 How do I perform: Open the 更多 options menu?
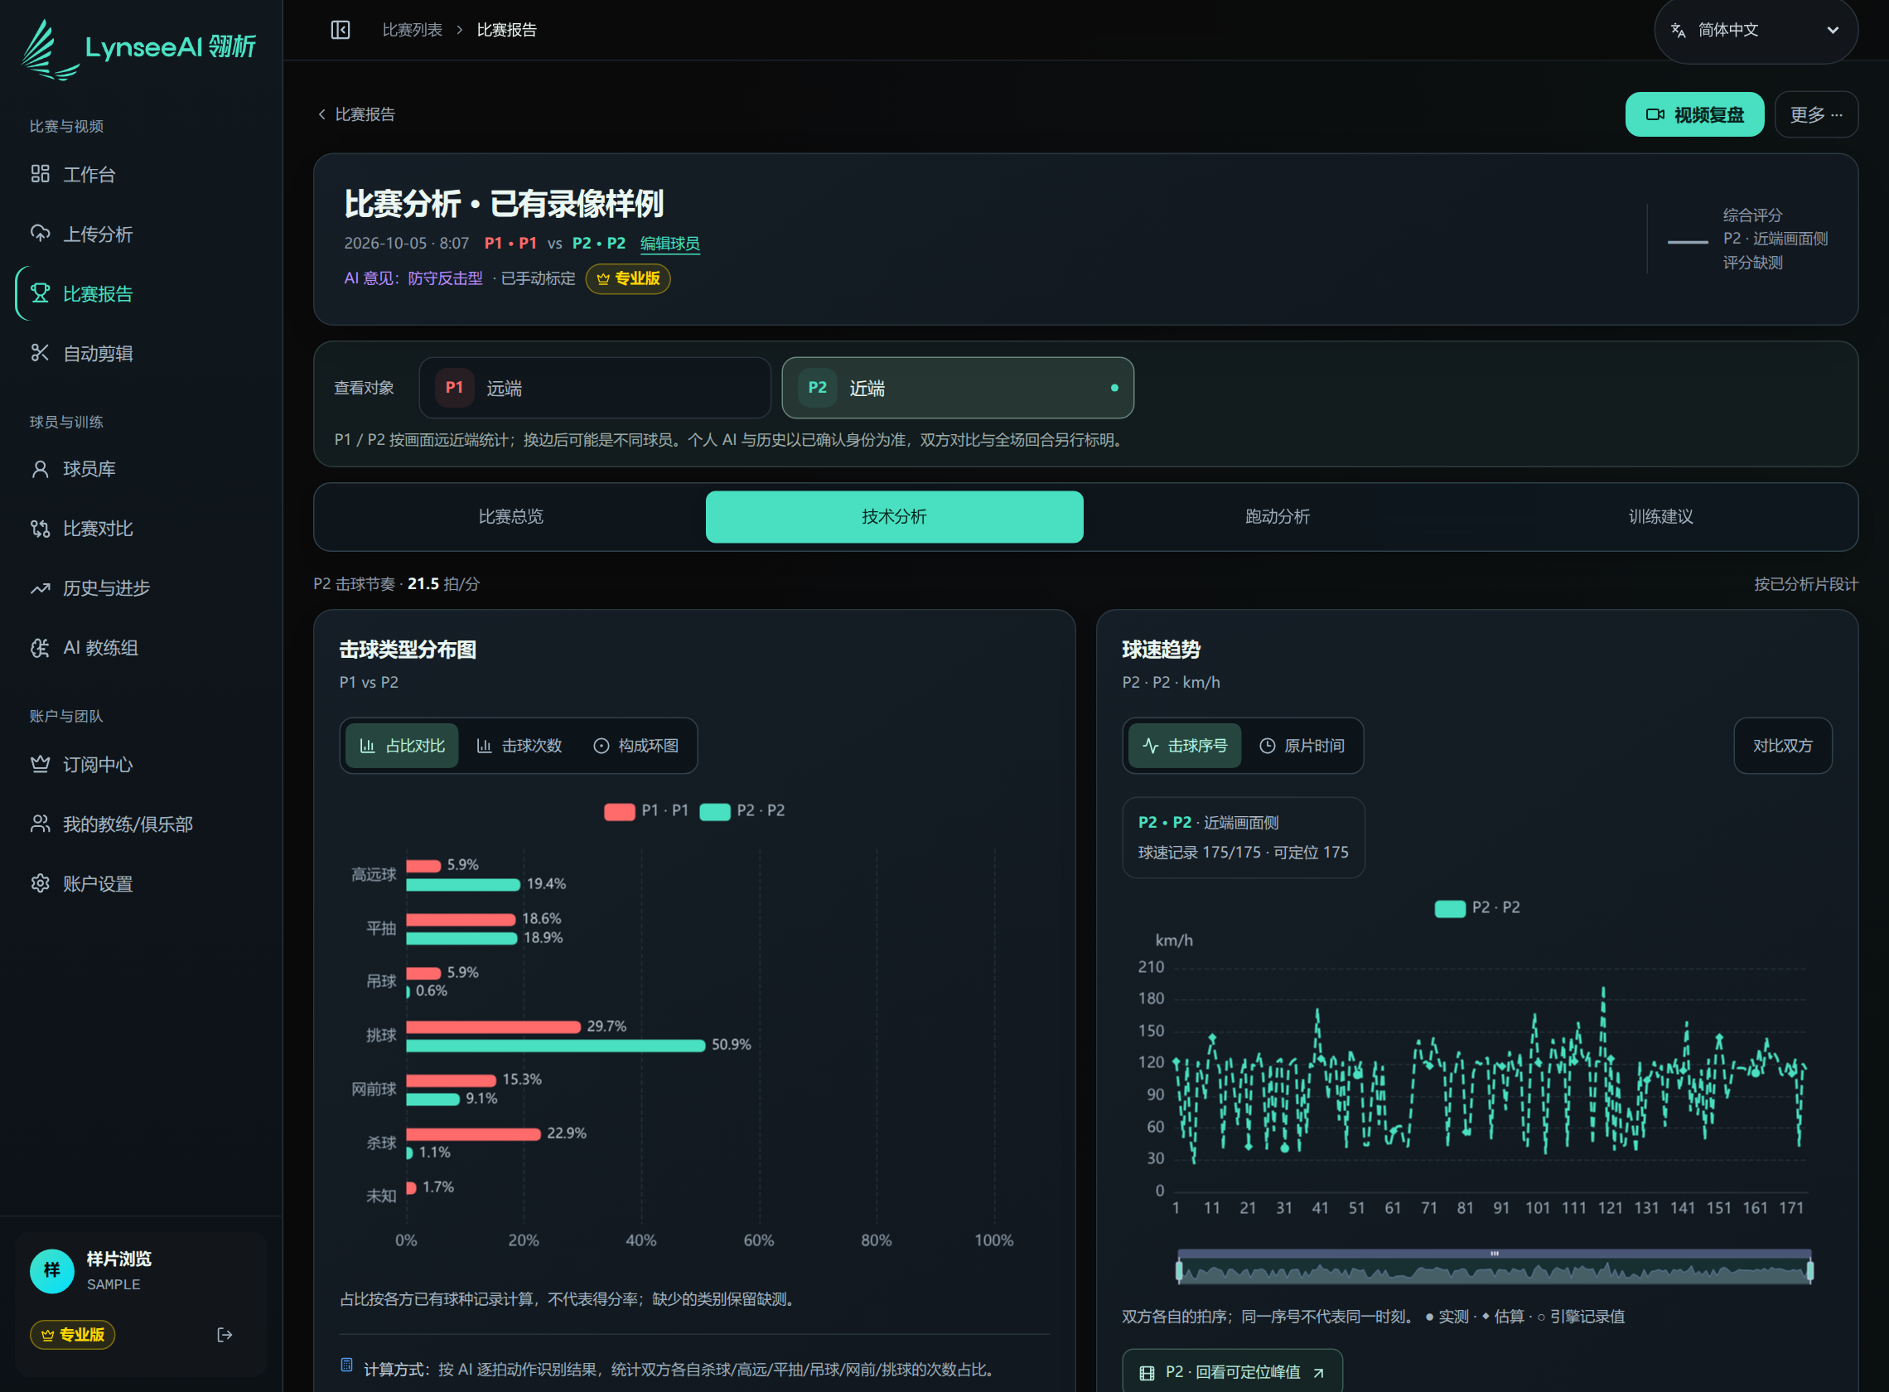click(x=1816, y=114)
